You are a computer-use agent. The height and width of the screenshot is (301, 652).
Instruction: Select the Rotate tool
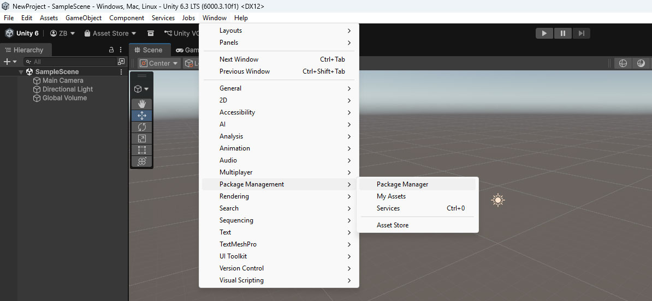click(142, 127)
